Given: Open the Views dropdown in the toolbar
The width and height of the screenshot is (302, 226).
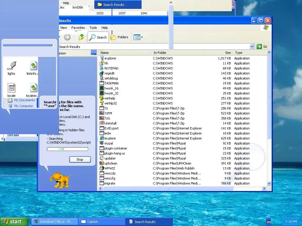Looking at the screenshot, I should click(138, 37).
